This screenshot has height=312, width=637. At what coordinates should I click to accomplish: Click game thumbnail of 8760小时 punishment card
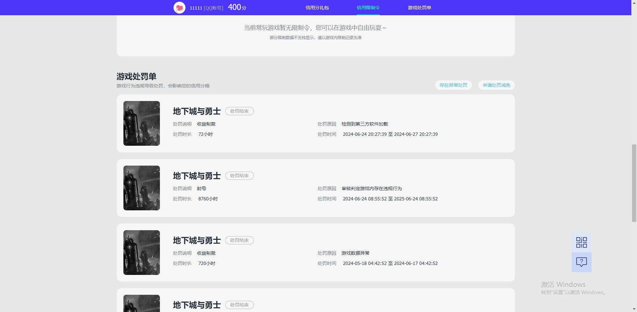pyautogui.click(x=142, y=188)
